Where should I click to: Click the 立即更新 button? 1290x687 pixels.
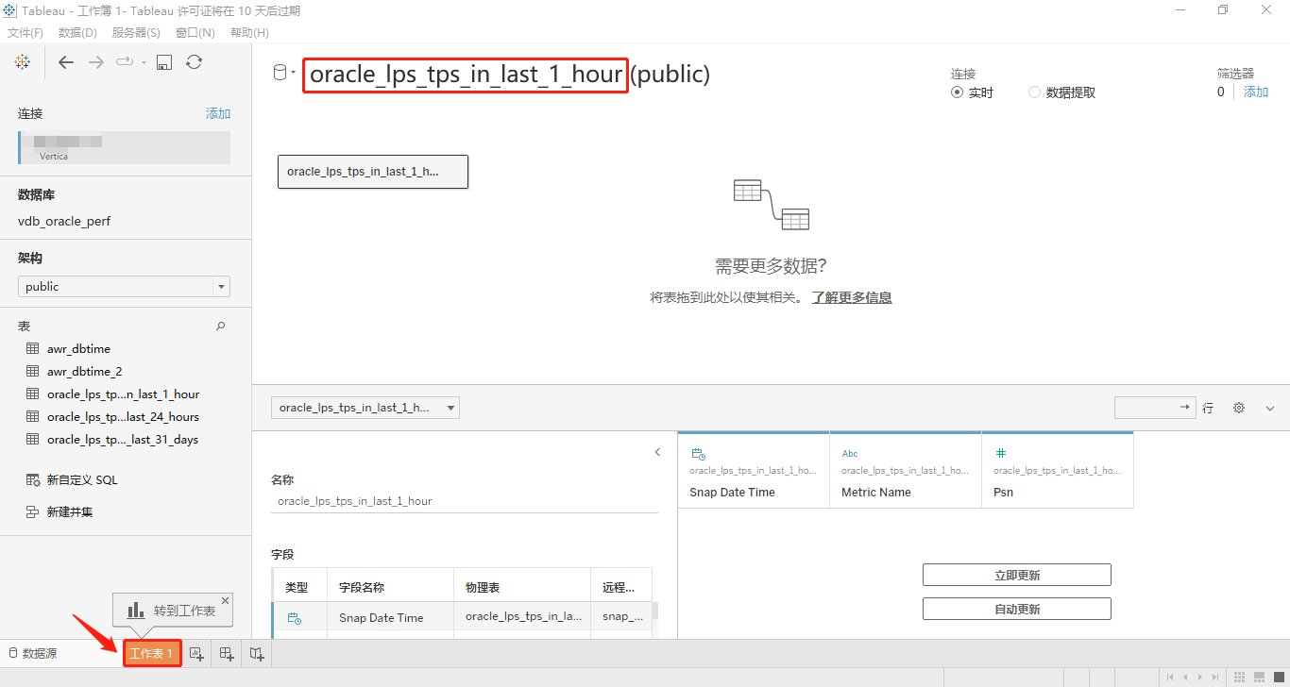[x=1017, y=575]
